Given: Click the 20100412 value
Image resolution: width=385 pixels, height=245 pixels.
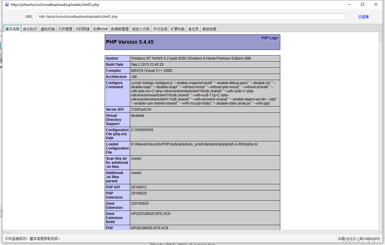Looking at the screenshot, I should 139,187.
